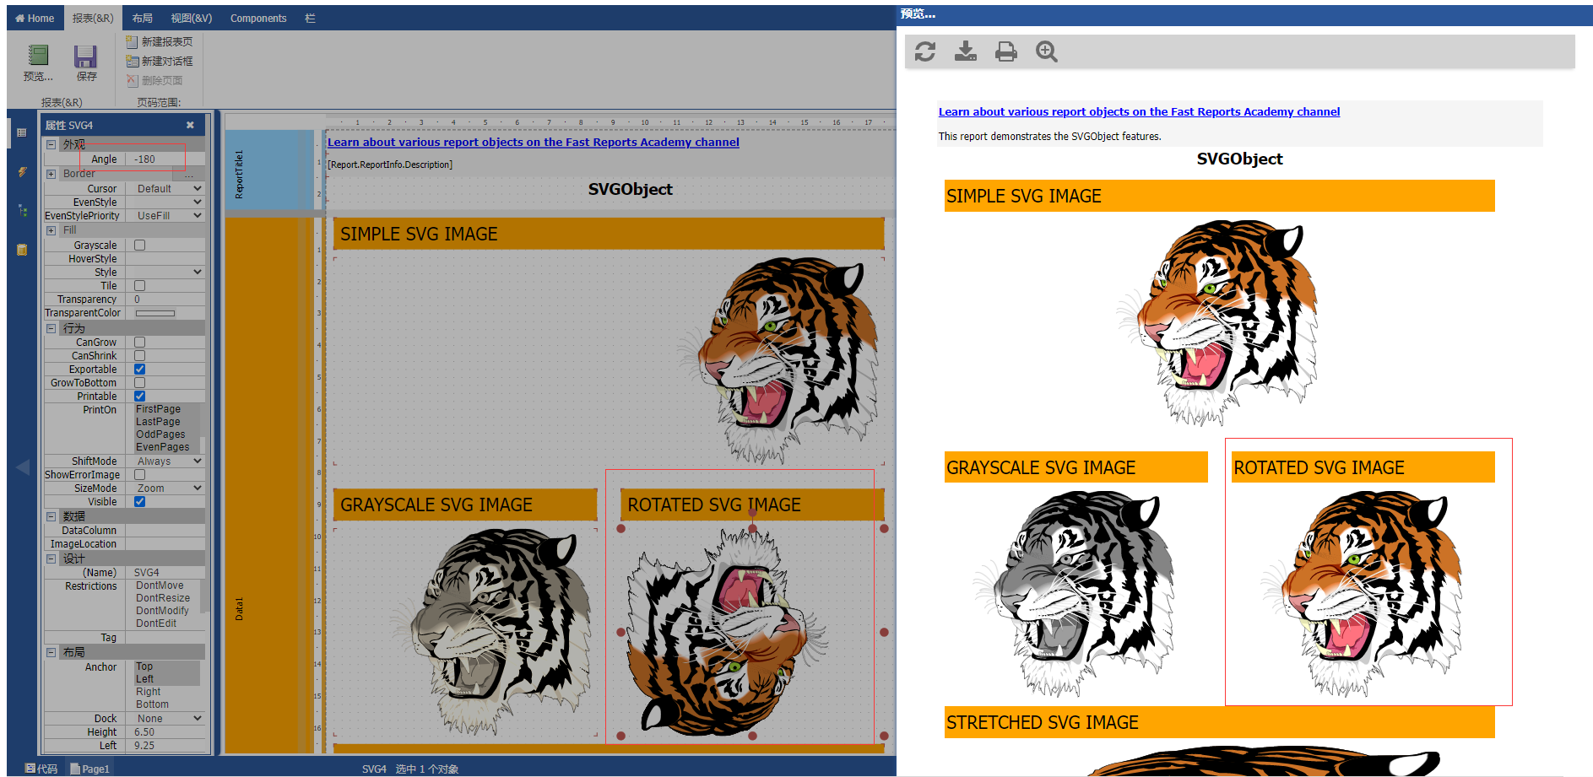Uncheck the Visible checkbox

[x=140, y=501]
